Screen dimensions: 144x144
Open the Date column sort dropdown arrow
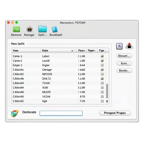click(x=72, y=51)
